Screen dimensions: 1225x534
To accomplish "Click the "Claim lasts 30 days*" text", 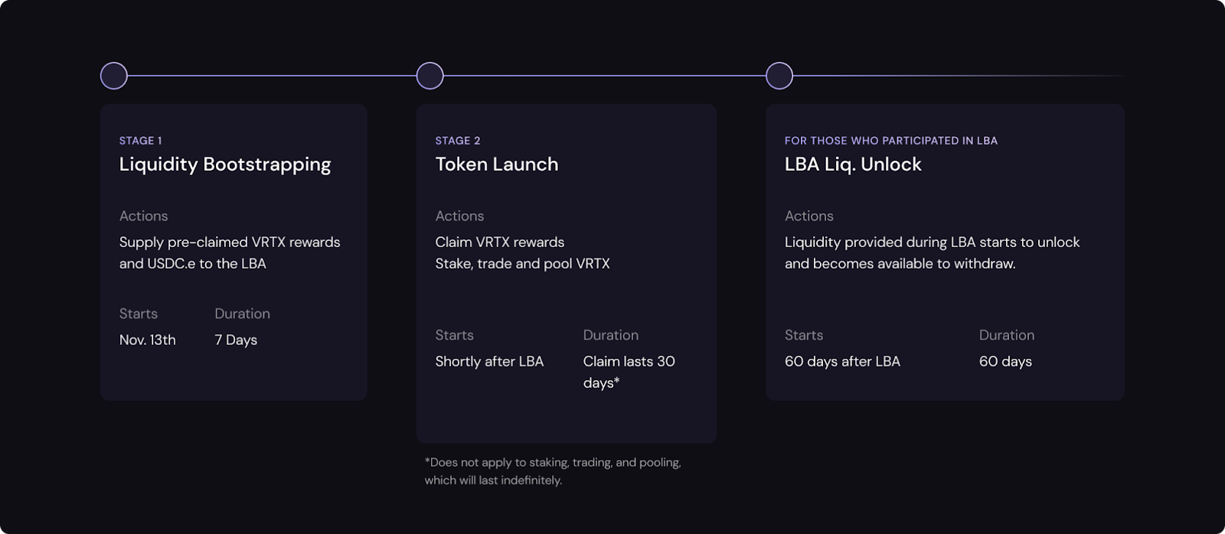I will [629, 372].
